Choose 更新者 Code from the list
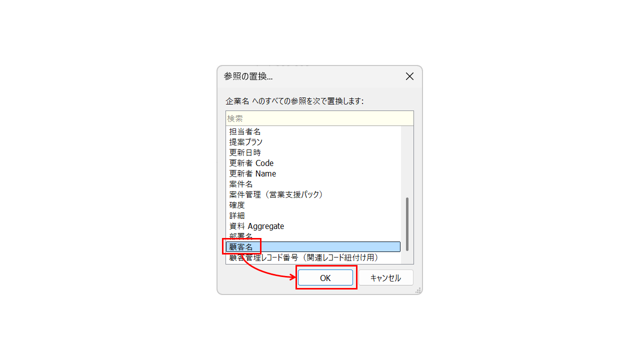This screenshot has height=360, width=640. click(313, 163)
